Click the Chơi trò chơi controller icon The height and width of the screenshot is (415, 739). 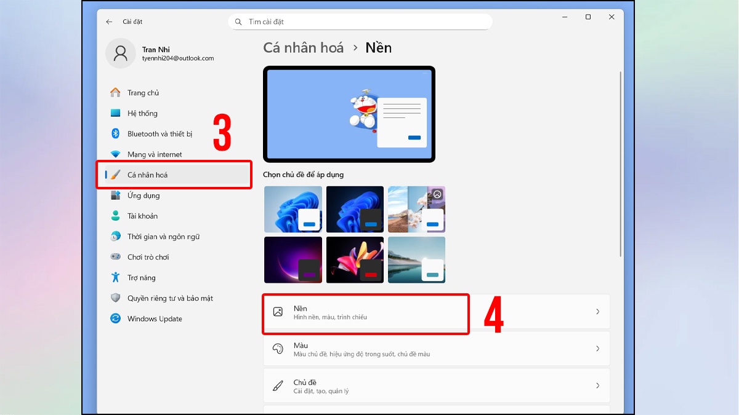click(x=115, y=257)
